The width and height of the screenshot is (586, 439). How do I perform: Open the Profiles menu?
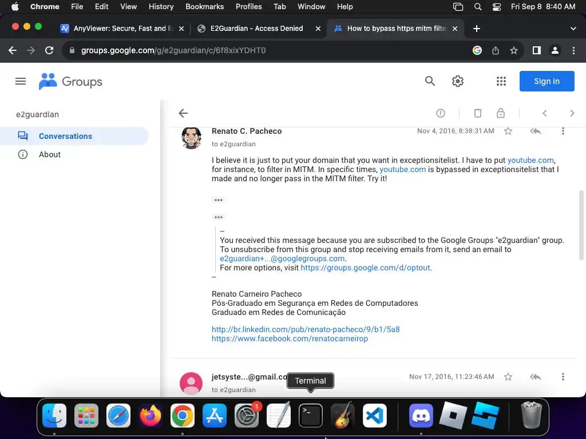click(x=248, y=6)
